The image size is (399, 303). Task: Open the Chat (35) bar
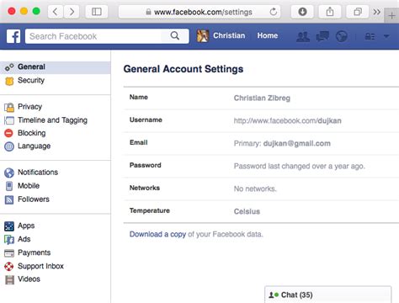[327, 295]
